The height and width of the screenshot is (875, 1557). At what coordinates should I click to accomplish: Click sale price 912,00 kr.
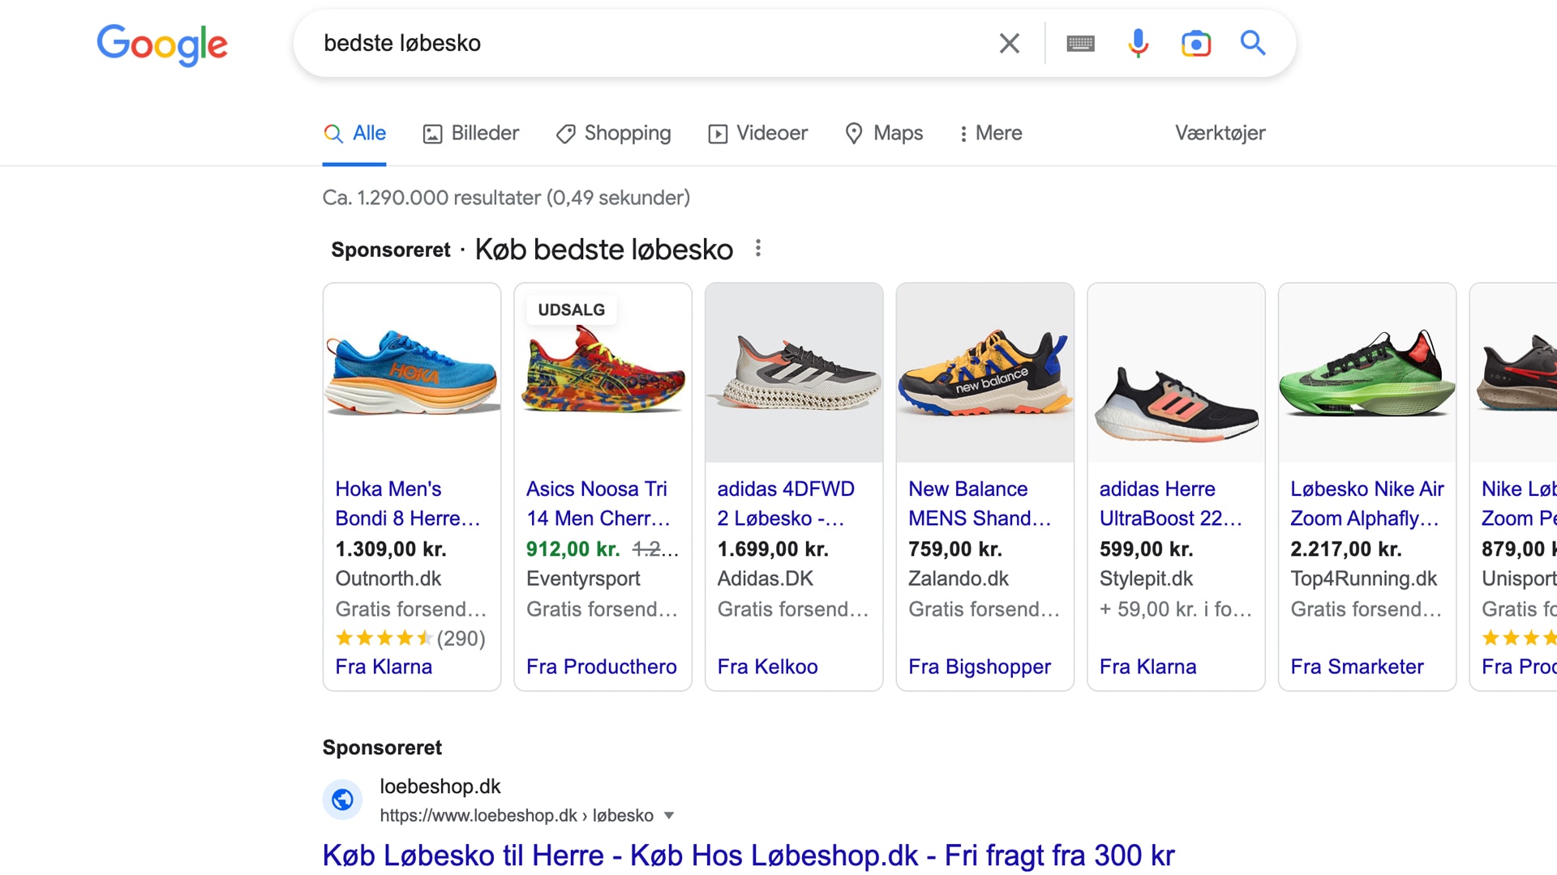[573, 549]
